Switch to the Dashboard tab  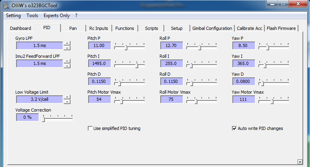click(20, 28)
